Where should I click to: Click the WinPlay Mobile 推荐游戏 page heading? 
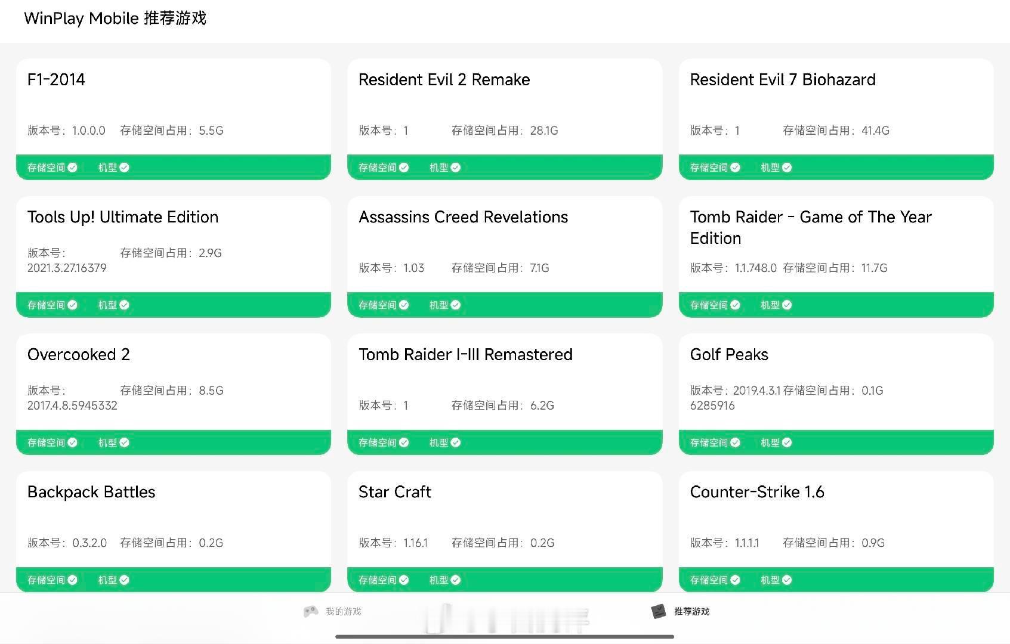(115, 18)
